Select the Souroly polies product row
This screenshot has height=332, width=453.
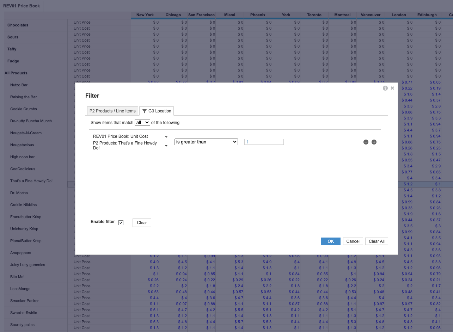(22, 325)
